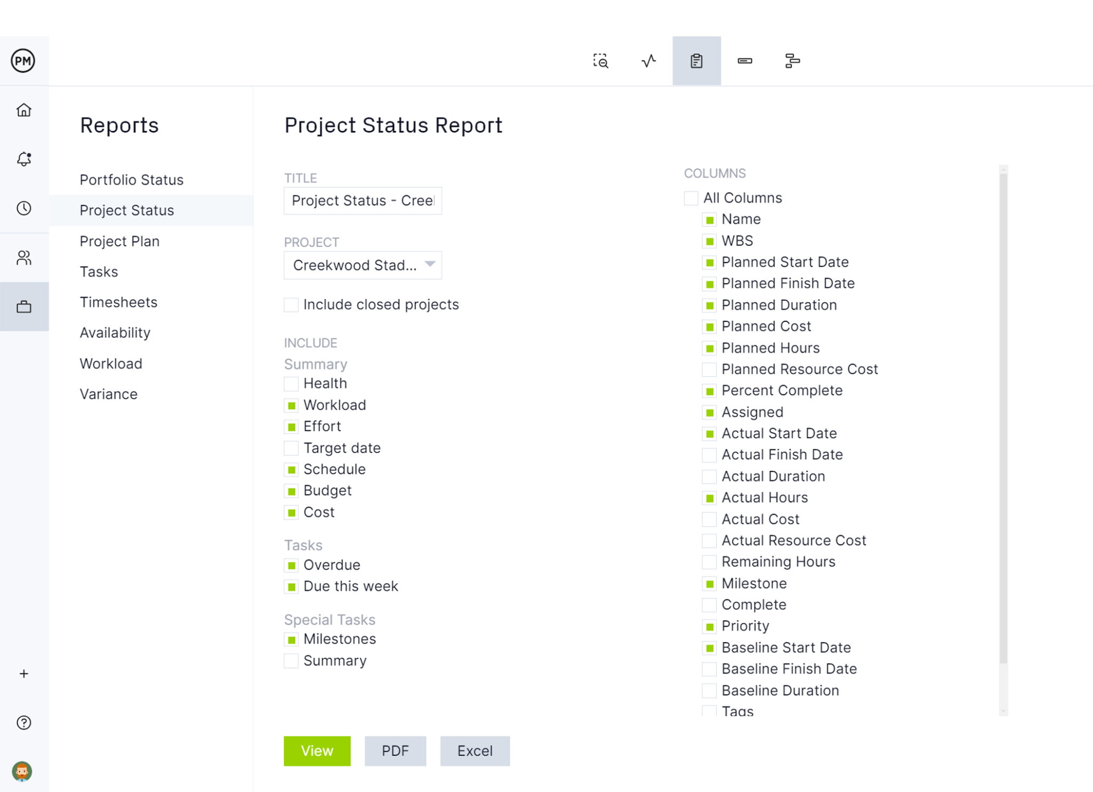
Task: Open the Reports clipboard icon in top toolbar
Action: click(x=696, y=61)
